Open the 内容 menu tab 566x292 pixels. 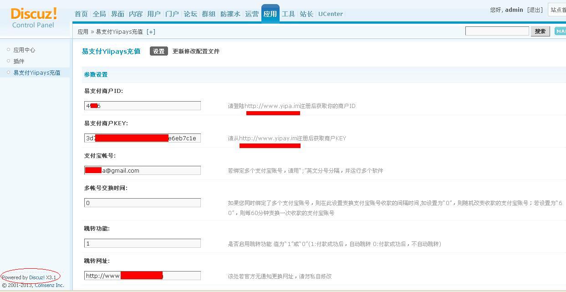(x=136, y=14)
